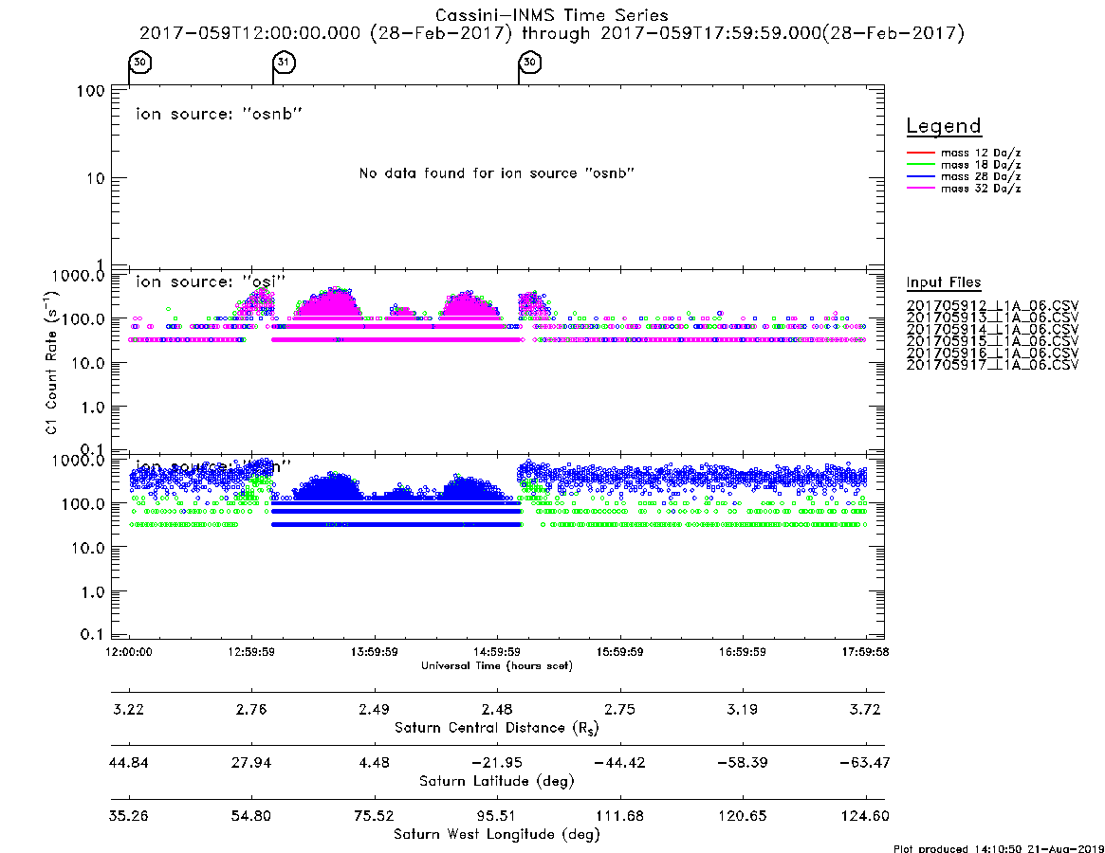Click the 'Saturn Latitude (deg)' axis title
The width and height of the screenshot is (1105, 853).
[x=497, y=781]
